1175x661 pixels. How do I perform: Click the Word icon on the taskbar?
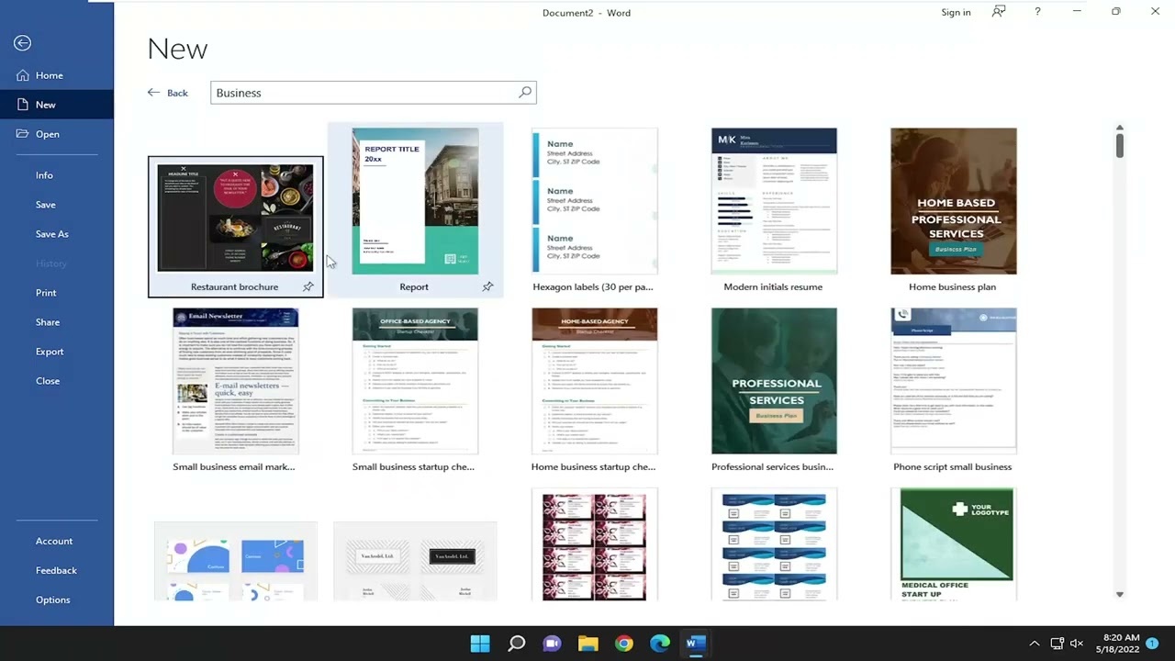[696, 643]
